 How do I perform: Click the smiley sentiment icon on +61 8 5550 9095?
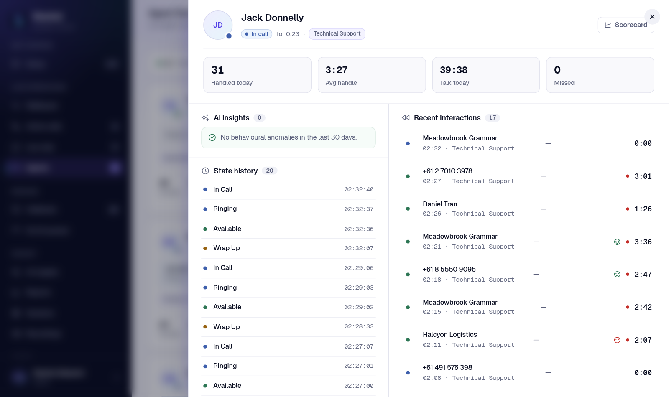(x=617, y=275)
